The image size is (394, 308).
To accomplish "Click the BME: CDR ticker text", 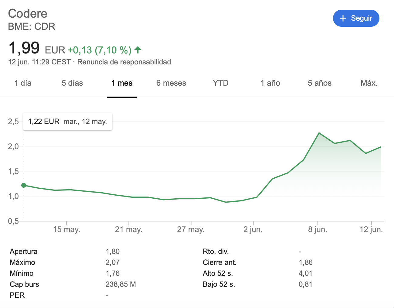I will click(32, 26).
